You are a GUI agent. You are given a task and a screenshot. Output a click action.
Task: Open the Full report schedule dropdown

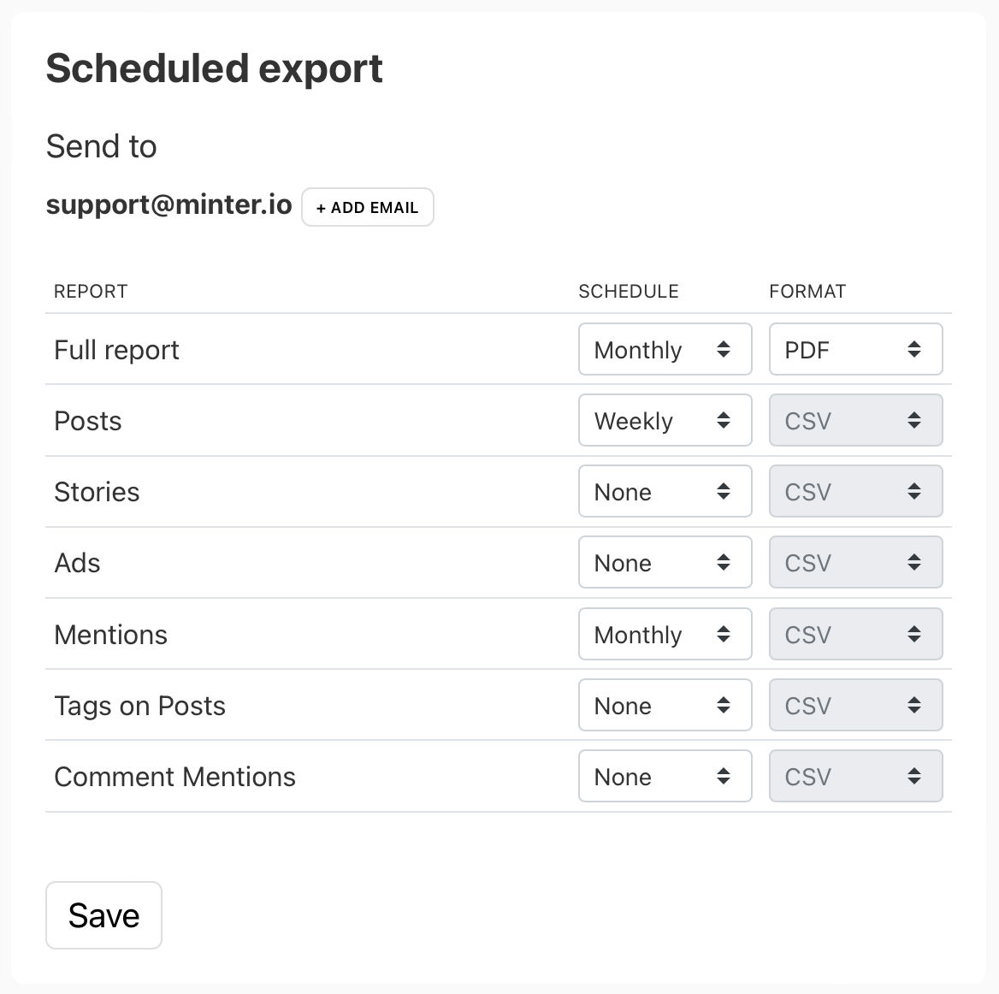tap(665, 349)
